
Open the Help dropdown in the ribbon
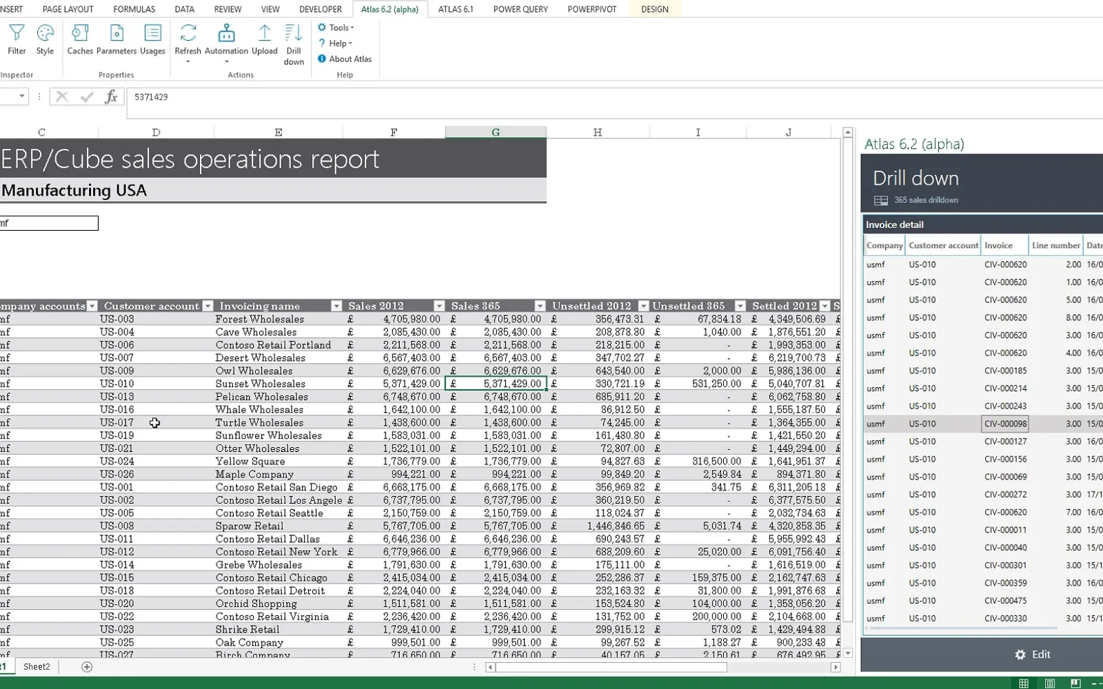click(335, 43)
